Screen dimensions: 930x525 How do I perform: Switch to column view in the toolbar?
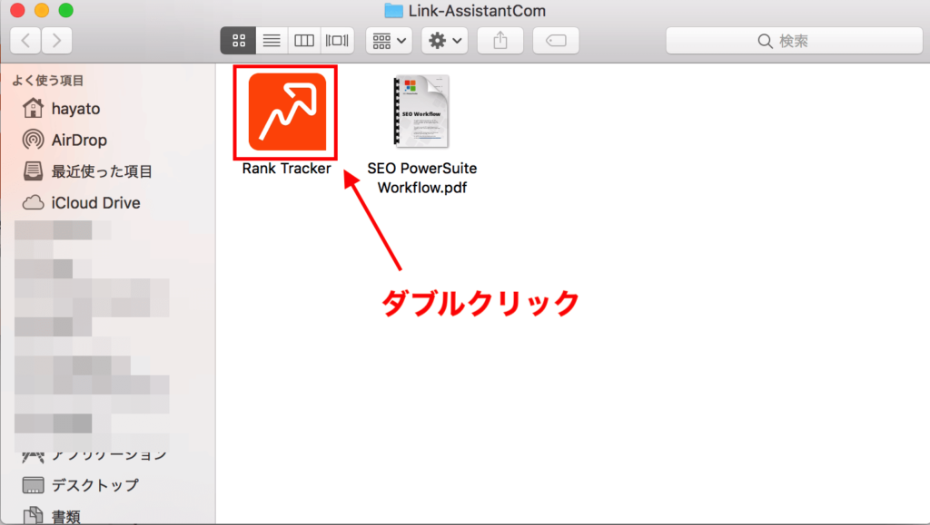[x=304, y=41]
